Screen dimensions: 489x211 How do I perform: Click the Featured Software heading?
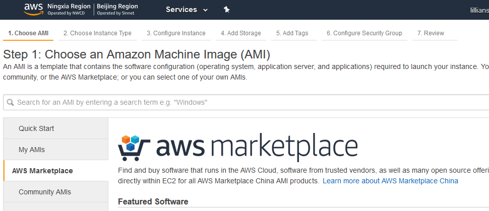[x=153, y=201]
